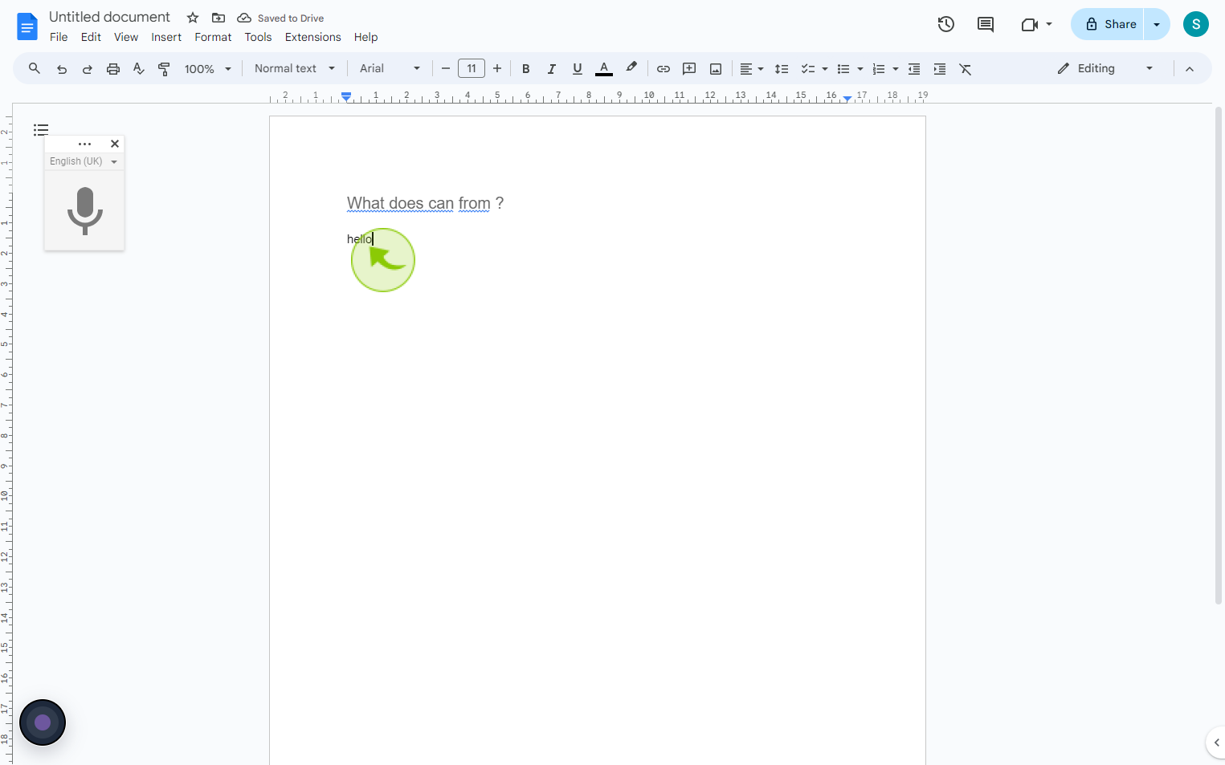This screenshot has width=1225, height=765.
Task: Open the Extensions menu
Action: tap(313, 37)
